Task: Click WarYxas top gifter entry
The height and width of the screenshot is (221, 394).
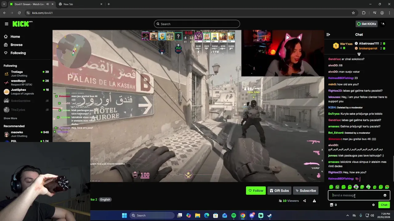Action: click(343, 46)
